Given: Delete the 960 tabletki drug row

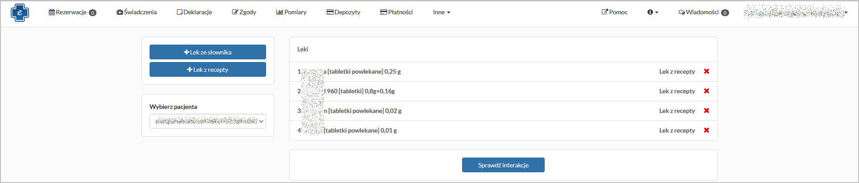Looking at the screenshot, I should (x=706, y=91).
